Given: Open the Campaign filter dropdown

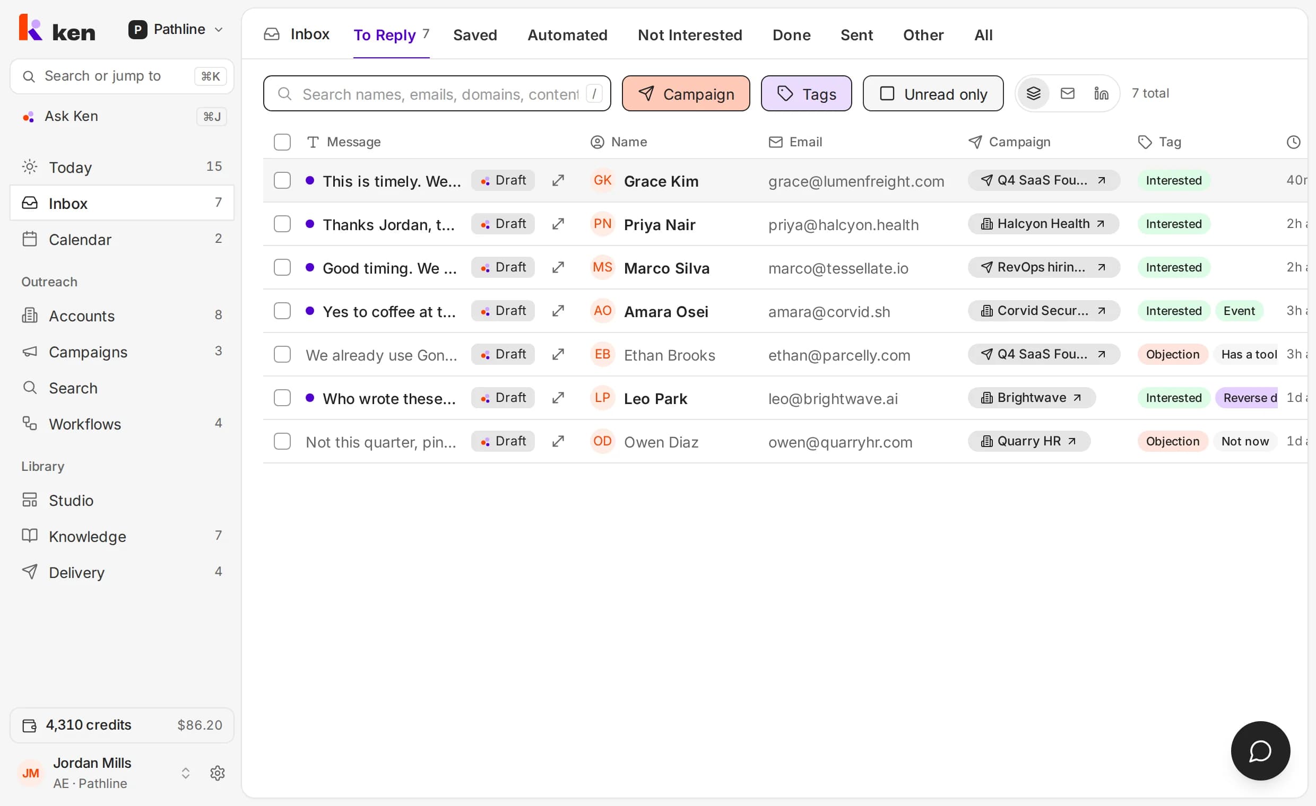Looking at the screenshot, I should [x=686, y=93].
